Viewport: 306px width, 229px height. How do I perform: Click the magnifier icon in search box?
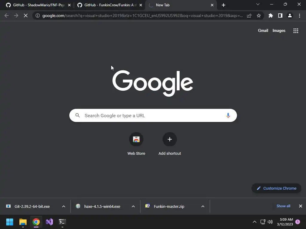(x=78, y=115)
